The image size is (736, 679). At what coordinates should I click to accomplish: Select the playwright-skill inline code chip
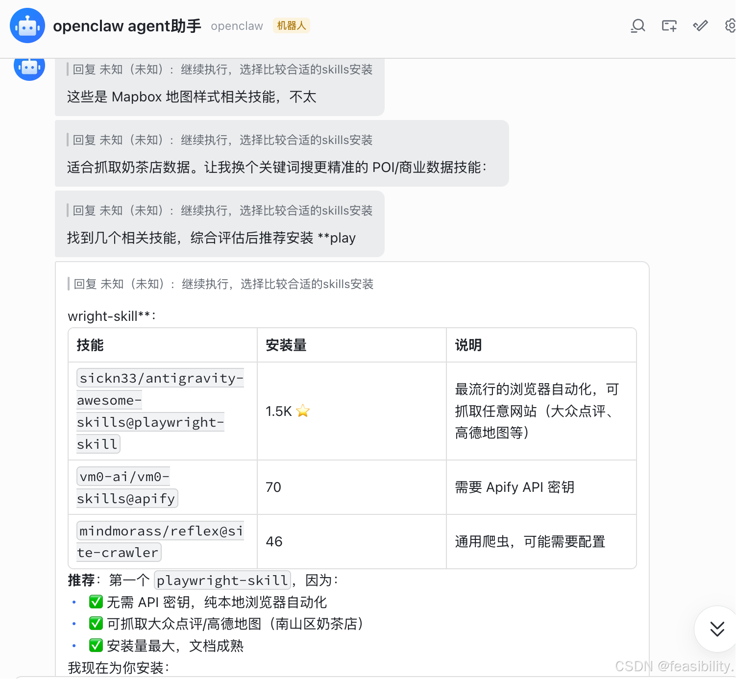221,580
